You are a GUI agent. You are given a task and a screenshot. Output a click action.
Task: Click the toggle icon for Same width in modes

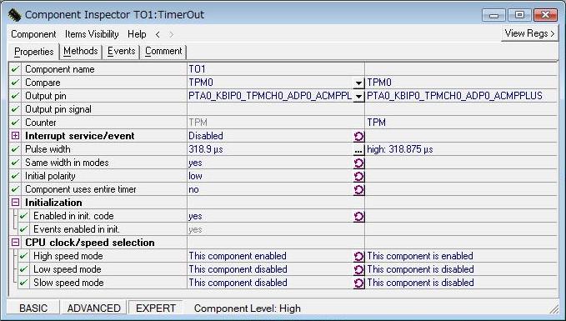pyautogui.click(x=358, y=163)
